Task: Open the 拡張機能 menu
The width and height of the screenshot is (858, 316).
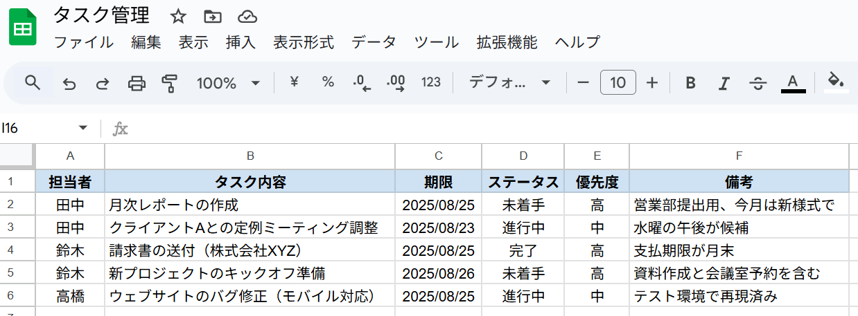Action: coord(507,41)
